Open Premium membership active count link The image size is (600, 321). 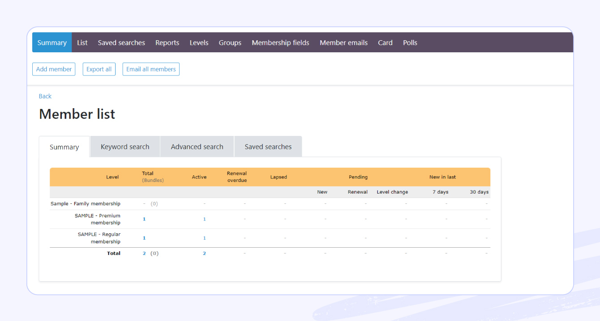[205, 219]
